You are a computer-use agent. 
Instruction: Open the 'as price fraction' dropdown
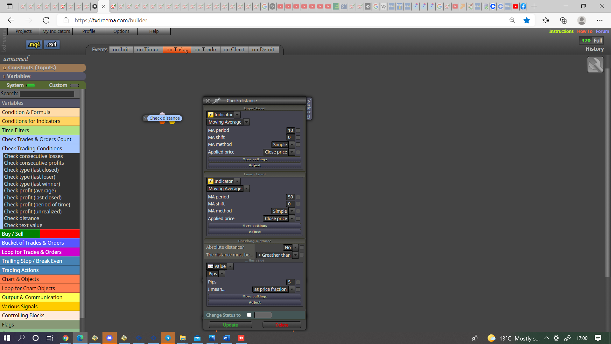[x=273, y=289]
